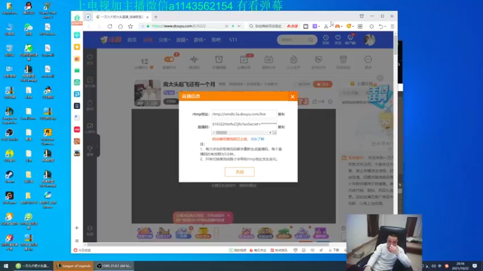The width and height of the screenshot is (483, 271).
Task: Click the Douyu logo
Action: 110,40
